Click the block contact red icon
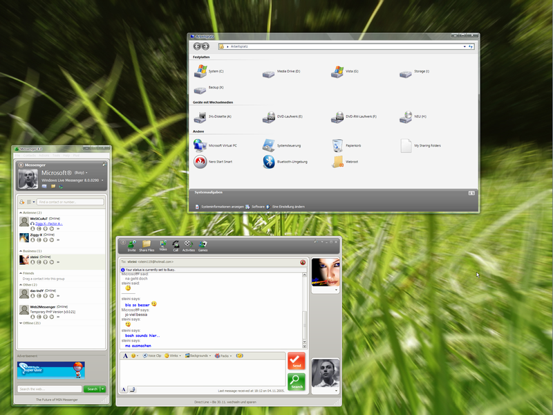553x415 pixels. [303, 262]
